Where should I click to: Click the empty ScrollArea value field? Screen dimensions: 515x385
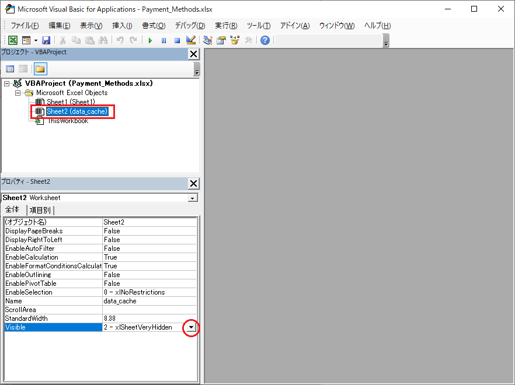coord(149,310)
